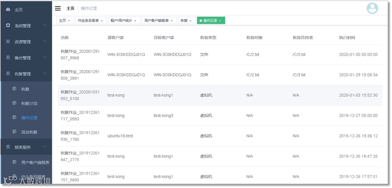Close the active 操作记录 tab

pos(220,21)
